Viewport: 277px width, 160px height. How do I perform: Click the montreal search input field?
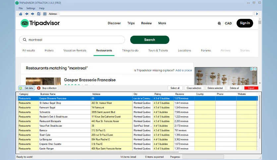(72, 40)
